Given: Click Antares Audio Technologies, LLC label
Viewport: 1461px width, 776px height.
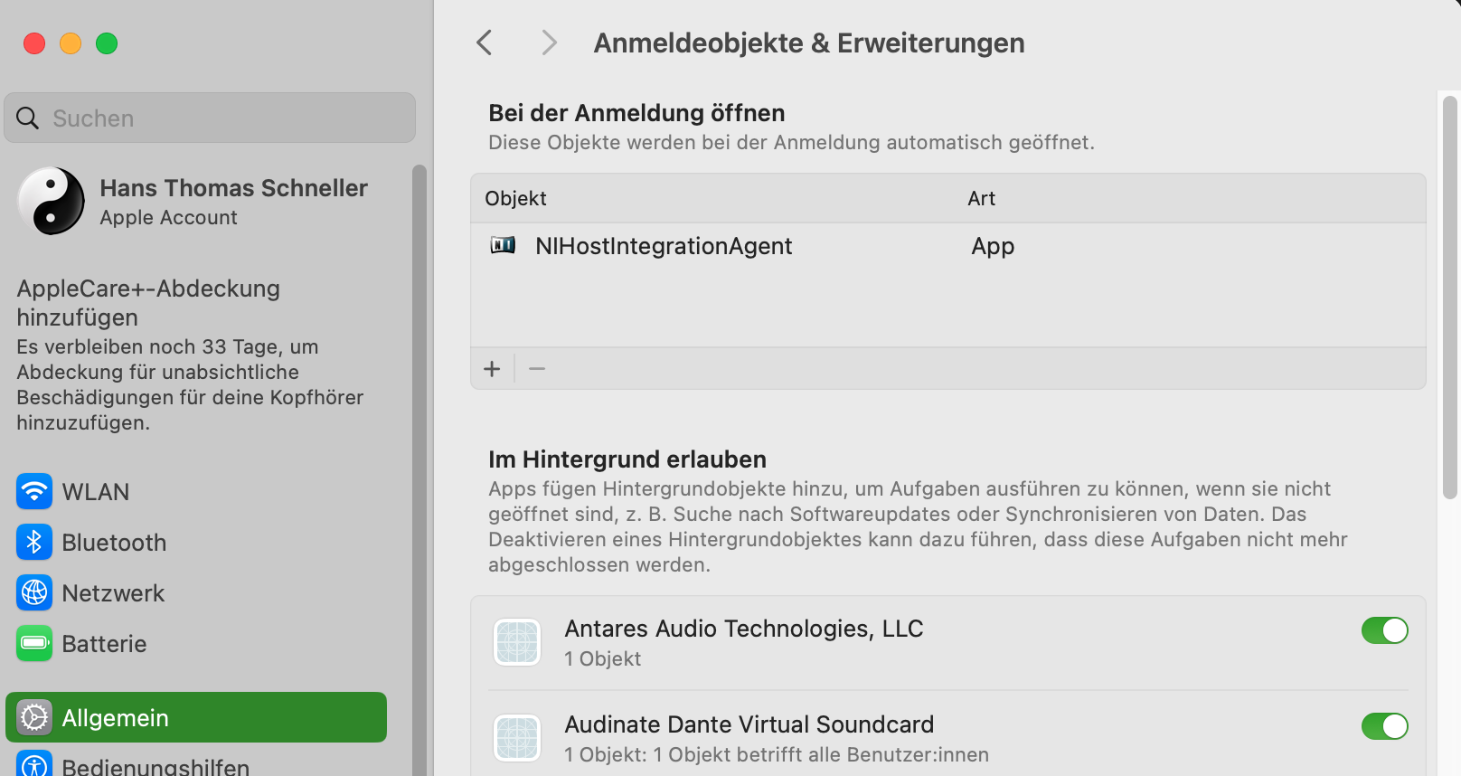Looking at the screenshot, I should coord(743,629).
